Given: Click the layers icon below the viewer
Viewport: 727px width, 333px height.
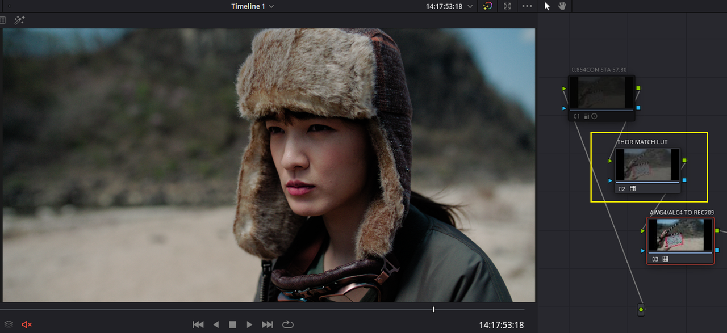Looking at the screenshot, I should click(x=9, y=324).
